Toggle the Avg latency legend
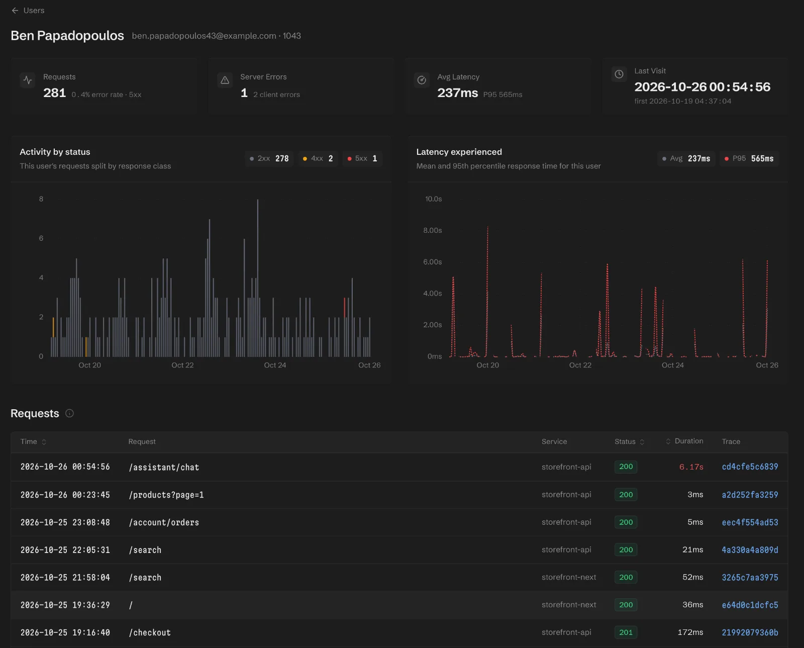The height and width of the screenshot is (648, 804). pyautogui.click(x=686, y=158)
